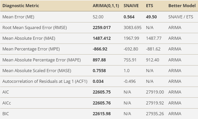Click the ETS column header
This screenshot has height=119, width=198.
pyautogui.click(x=149, y=6)
